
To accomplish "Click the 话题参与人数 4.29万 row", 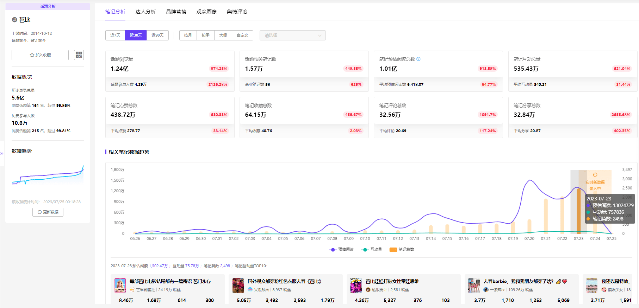I will [170, 84].
